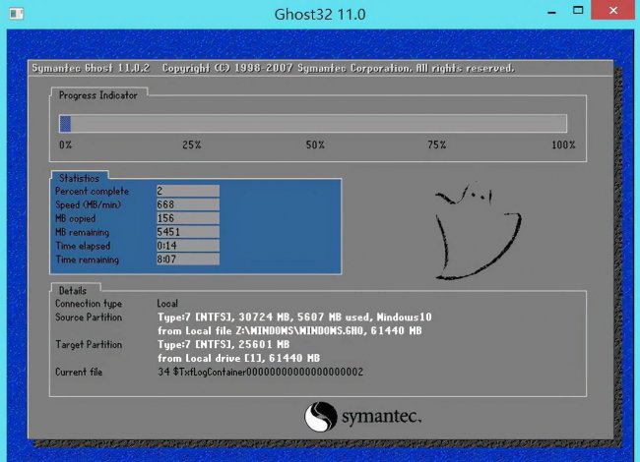The width and height of the screenshot is (640, 462).
Task: Click the Percent complete value field showing 2
Action: click(188, 191)
